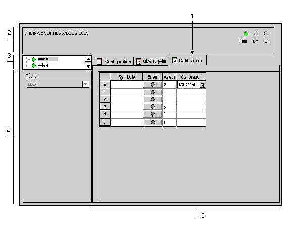Open the MAST task dropdown
The height and width of the screenshot is (231, 288).
(86, 84)
